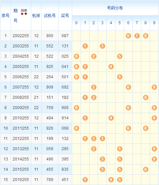Click the 号码分布 header
Image resolution: width=159 pixels, height=185 pixels.
115,8
